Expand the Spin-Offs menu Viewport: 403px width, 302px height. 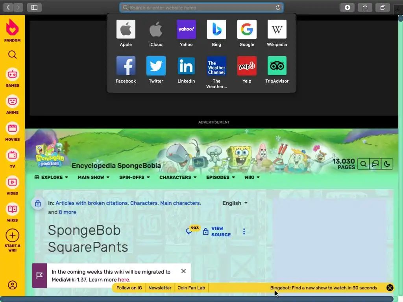[135, 177]
